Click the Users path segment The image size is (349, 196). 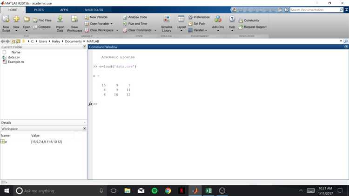click(43, 41)
